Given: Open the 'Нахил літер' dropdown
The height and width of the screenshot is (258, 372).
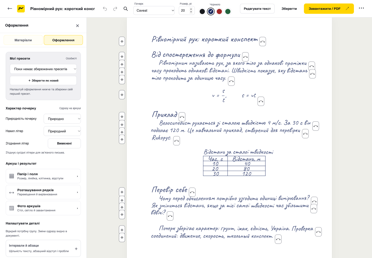Looking at the screenshot, I should point(62,131).
